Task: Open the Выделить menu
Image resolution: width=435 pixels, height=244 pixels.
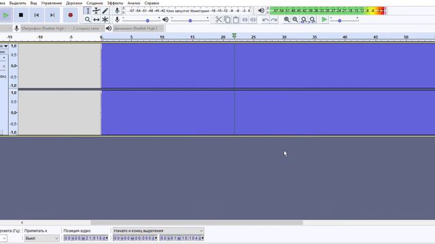Action: tap(18, 3)
